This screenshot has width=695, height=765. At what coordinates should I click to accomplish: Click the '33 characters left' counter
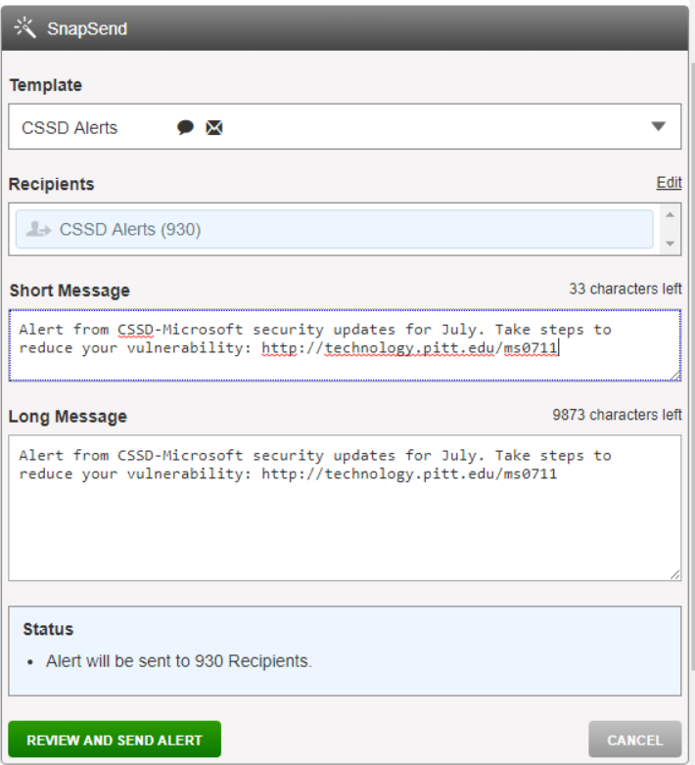[625, 289]
